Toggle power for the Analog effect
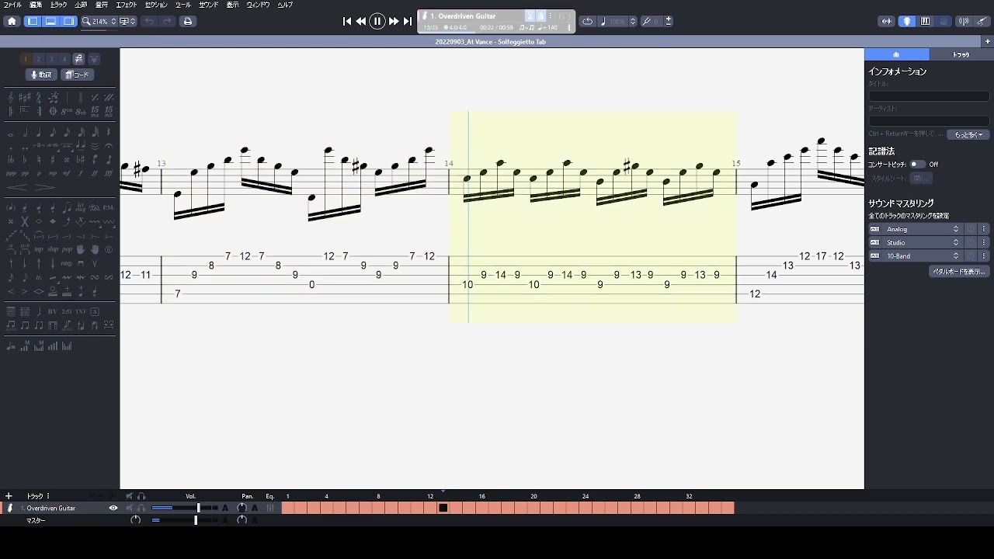Image resolution: width=994 pixels, height=559 pixels. coord(971,229)
